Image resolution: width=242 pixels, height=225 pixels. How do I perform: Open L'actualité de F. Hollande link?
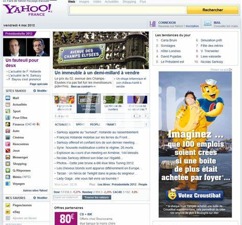pos(25,71)
